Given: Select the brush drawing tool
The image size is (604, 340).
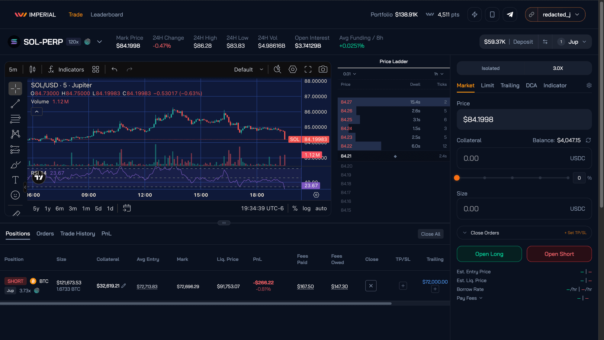Looking at the screenshot, I should [x=15, y=164].
